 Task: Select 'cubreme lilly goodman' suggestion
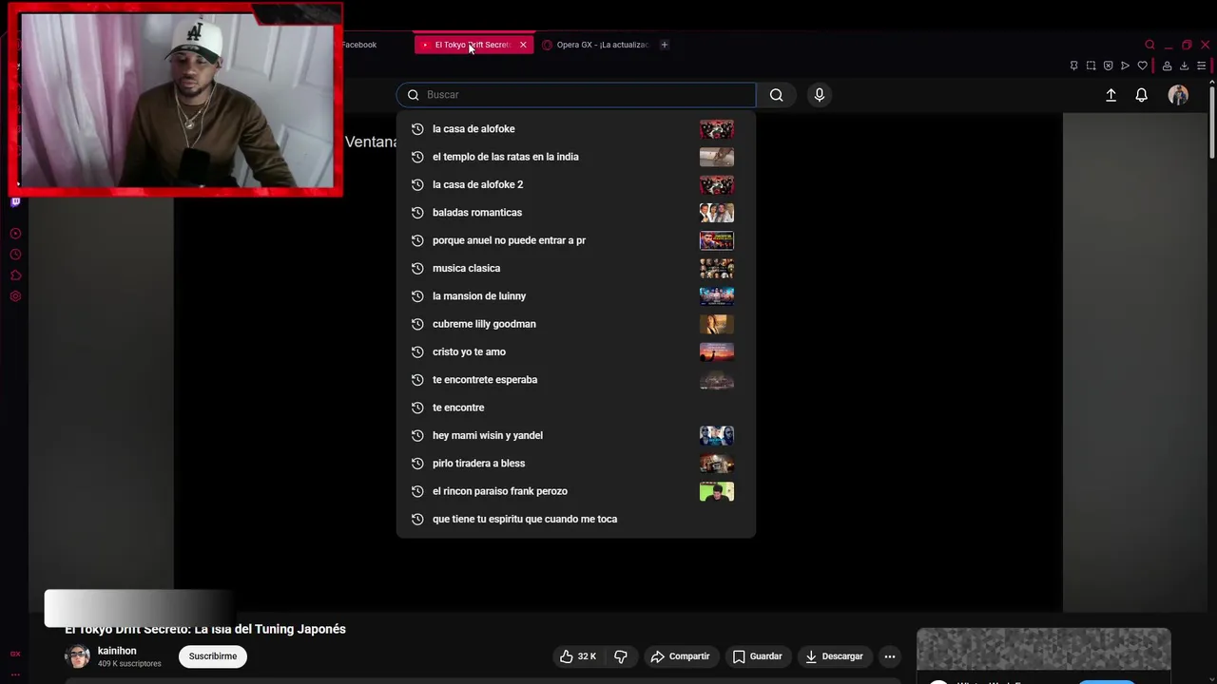576,324
